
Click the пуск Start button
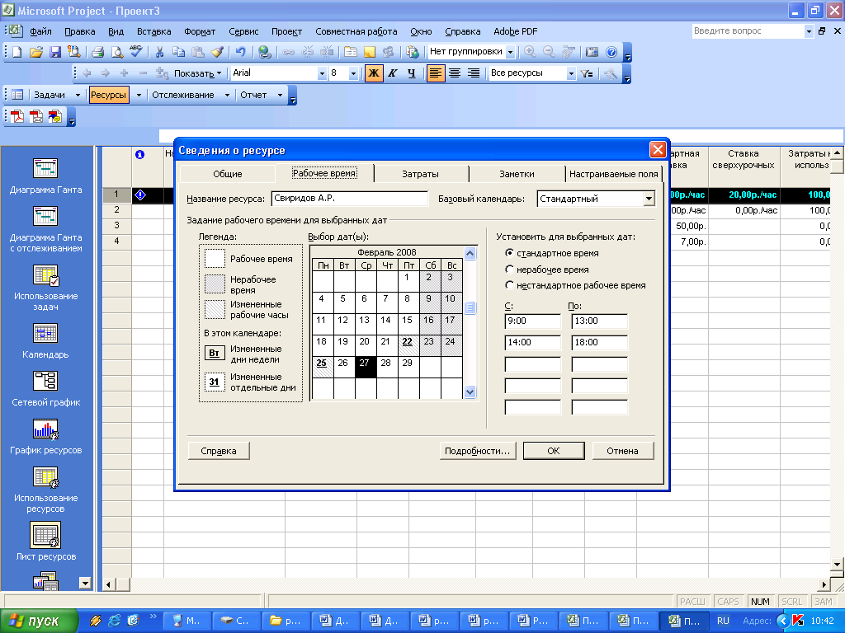coord(39,621)
